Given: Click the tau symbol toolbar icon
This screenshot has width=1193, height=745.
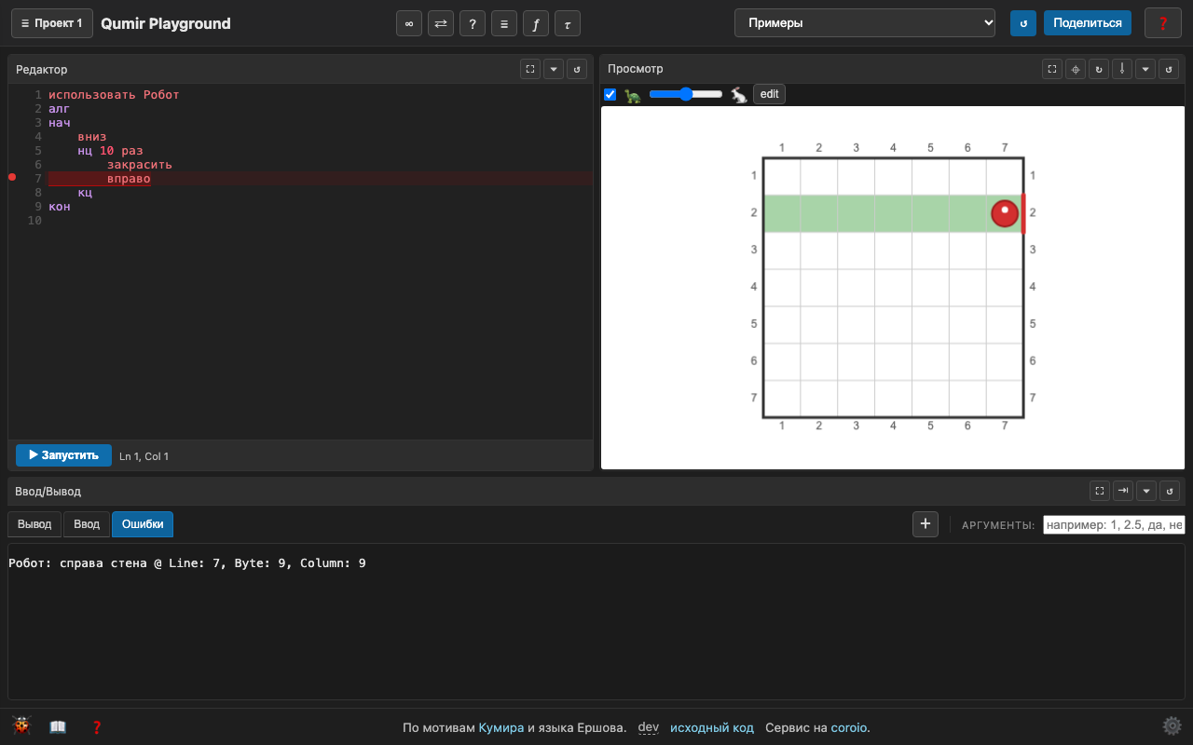Looking at the screenshot, I should coord(568,23).
